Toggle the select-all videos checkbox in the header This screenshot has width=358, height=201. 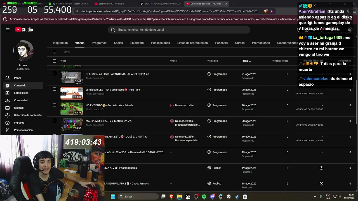55,61
